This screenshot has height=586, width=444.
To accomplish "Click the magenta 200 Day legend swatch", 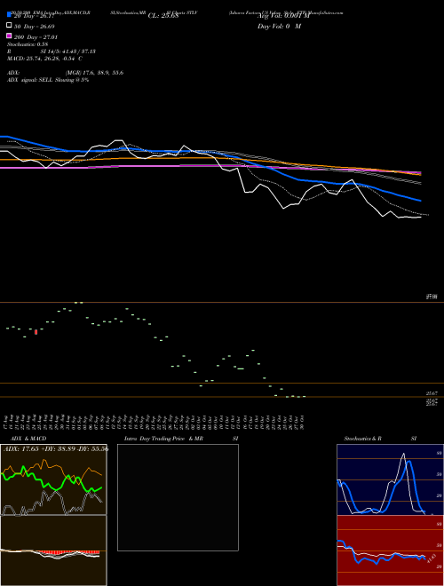I will point(9,36).
